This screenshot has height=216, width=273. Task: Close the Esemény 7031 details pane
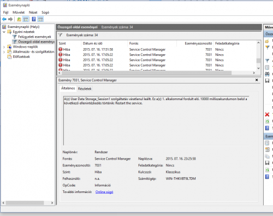pos(257,80)
